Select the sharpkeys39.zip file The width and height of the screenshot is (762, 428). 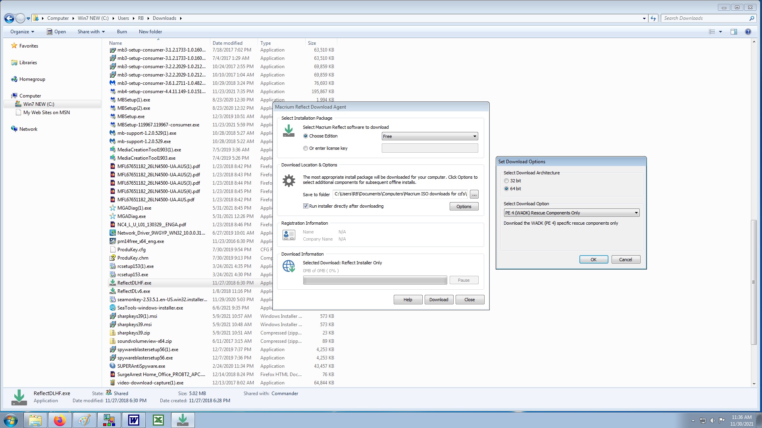134,333
